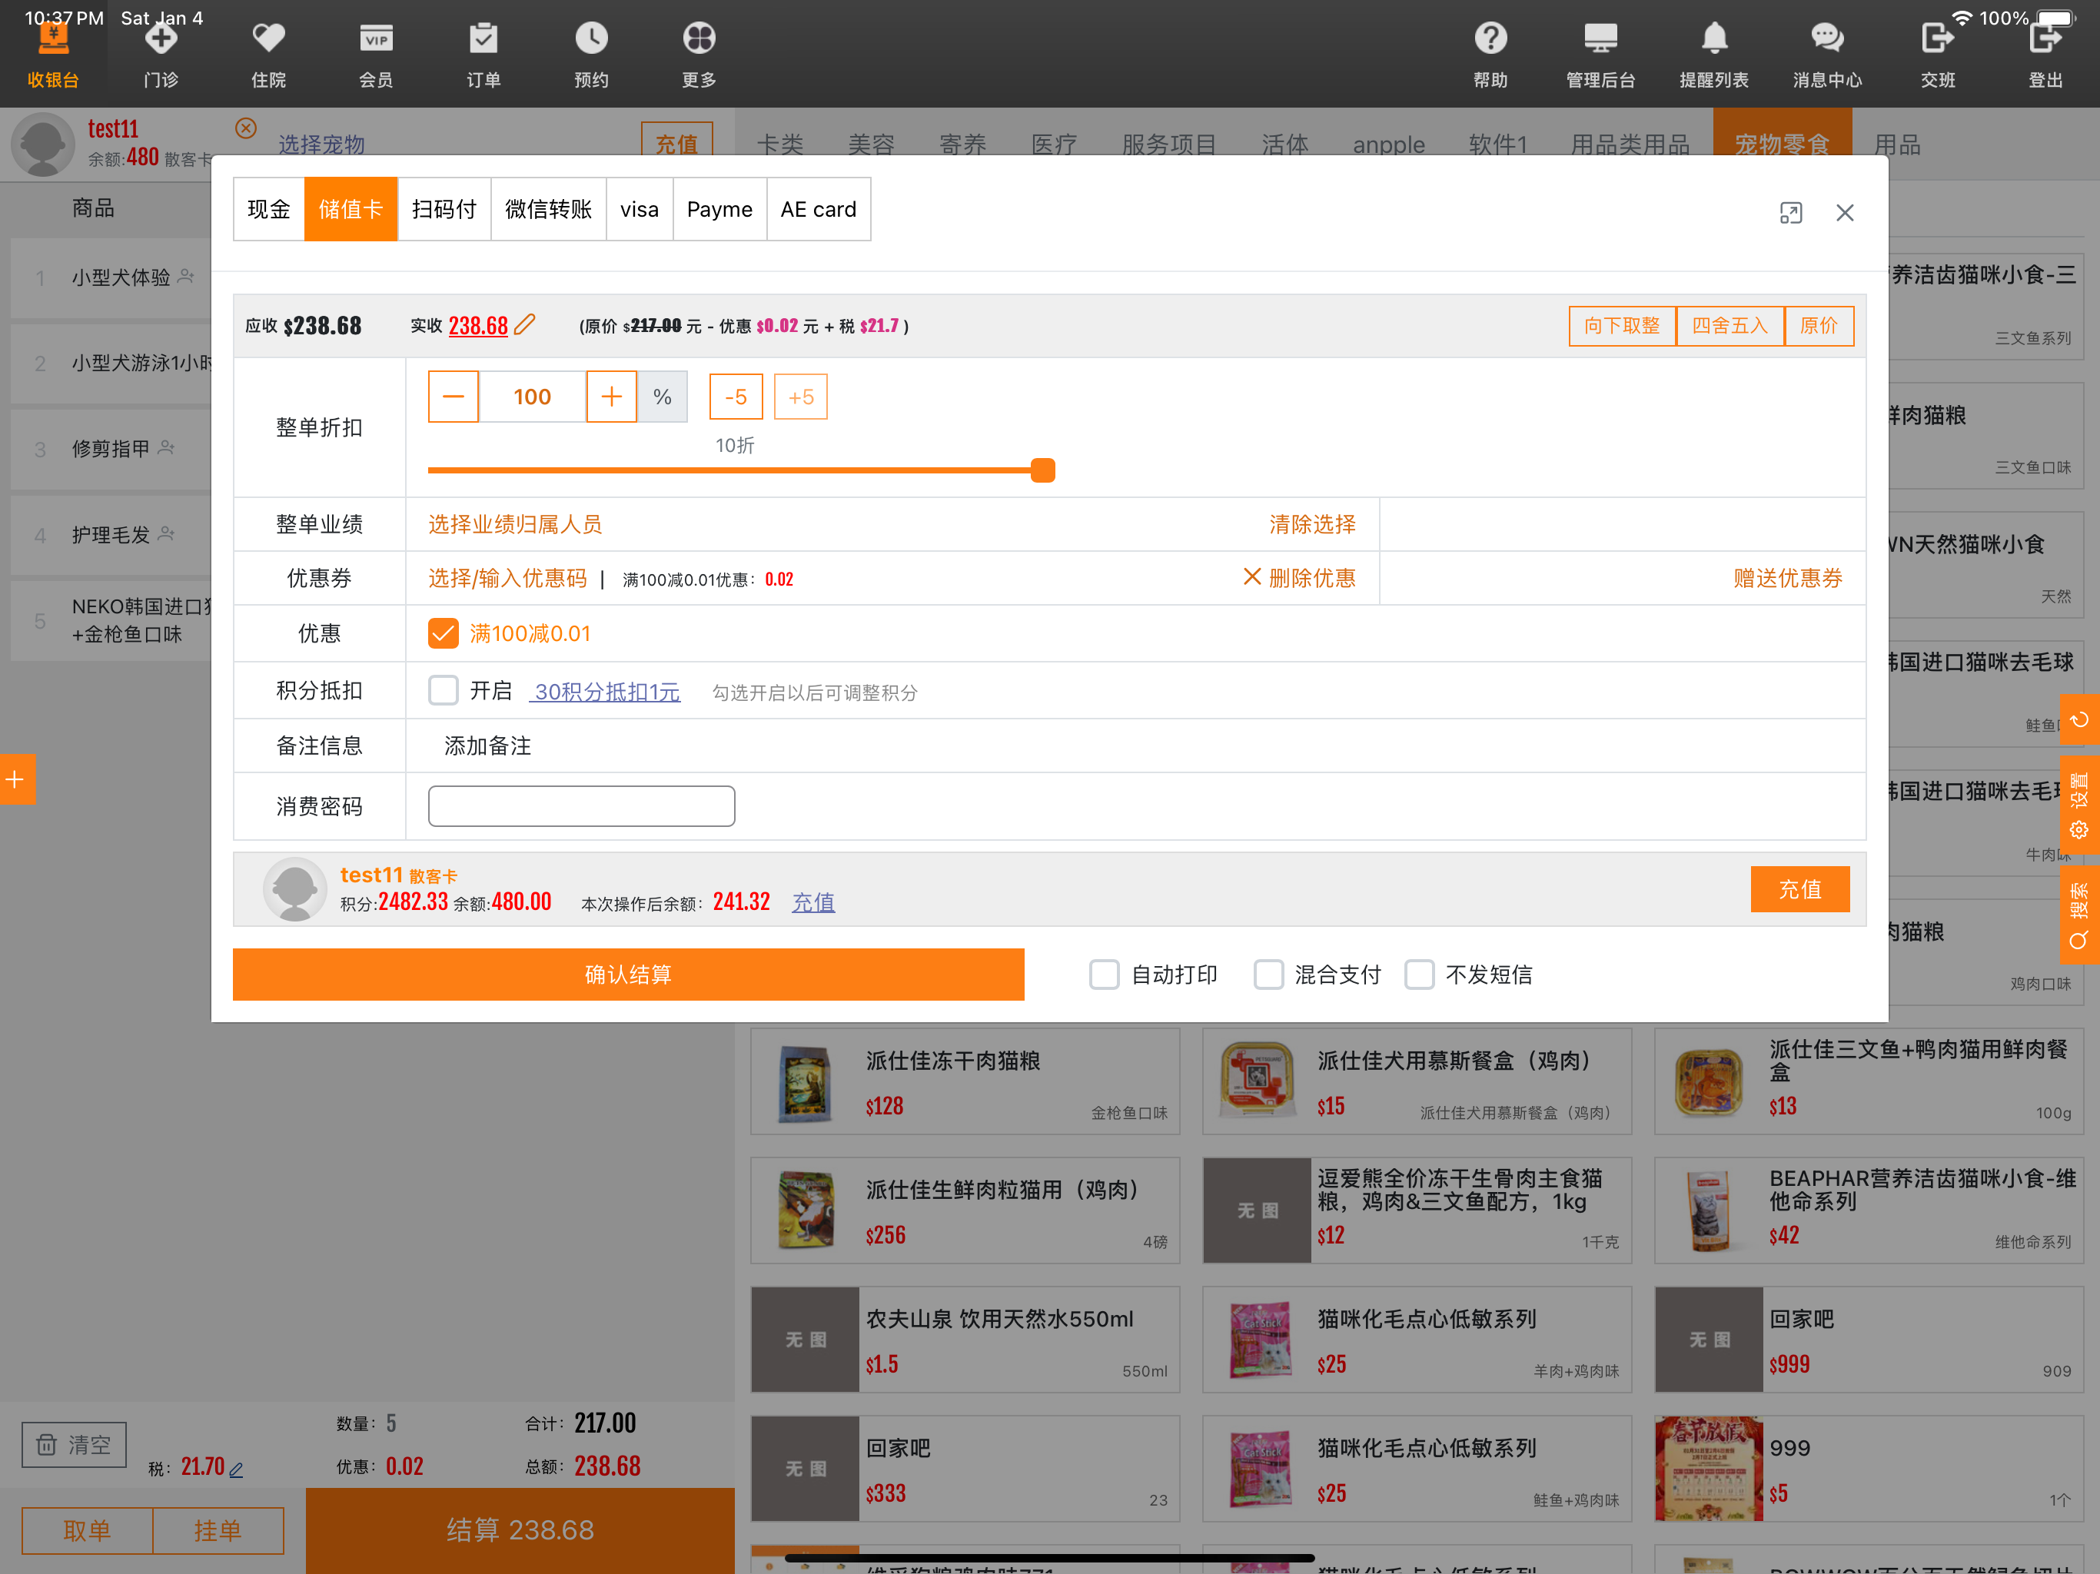Click the orange plus tab on left edge
2100x1574 pixels.
click(16, 779)
